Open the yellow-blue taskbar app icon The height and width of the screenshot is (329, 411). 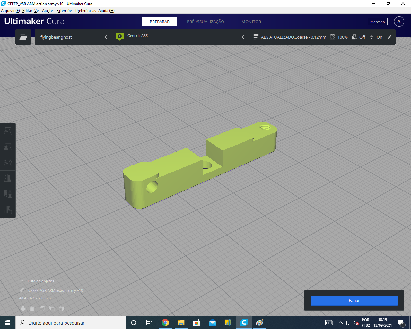point(228,323)
